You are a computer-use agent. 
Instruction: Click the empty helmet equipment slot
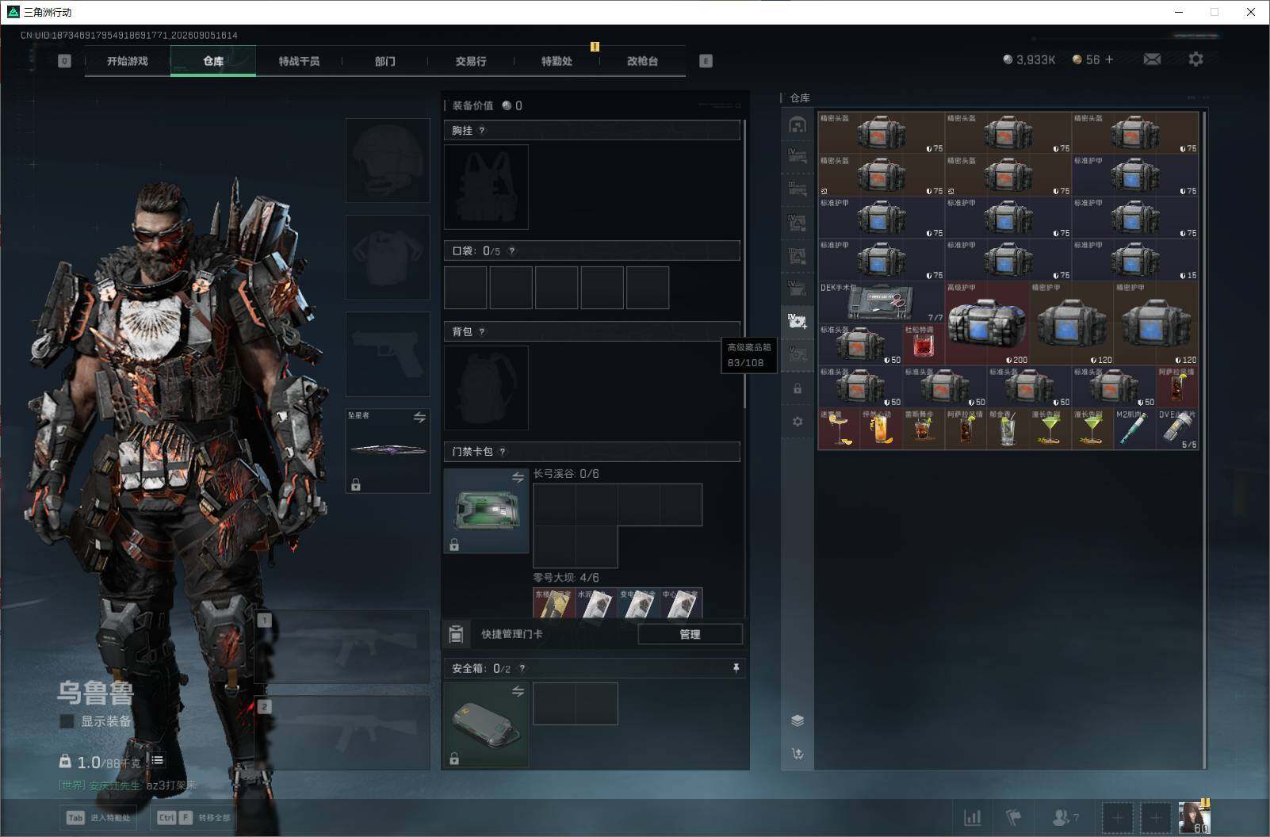[388, 160]
